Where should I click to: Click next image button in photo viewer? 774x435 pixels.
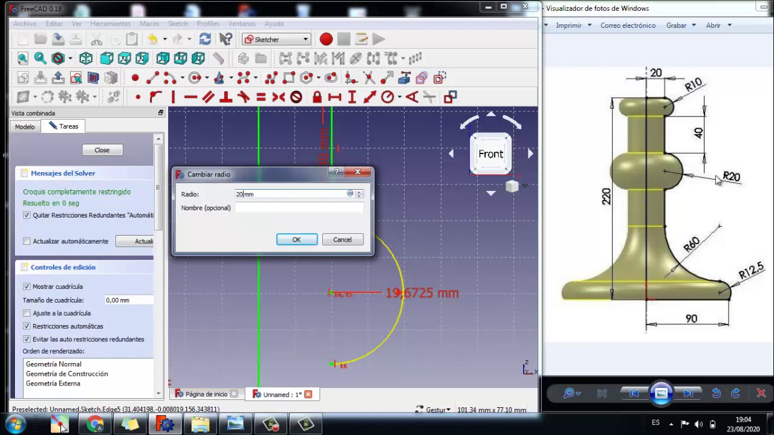pos(689,393)
